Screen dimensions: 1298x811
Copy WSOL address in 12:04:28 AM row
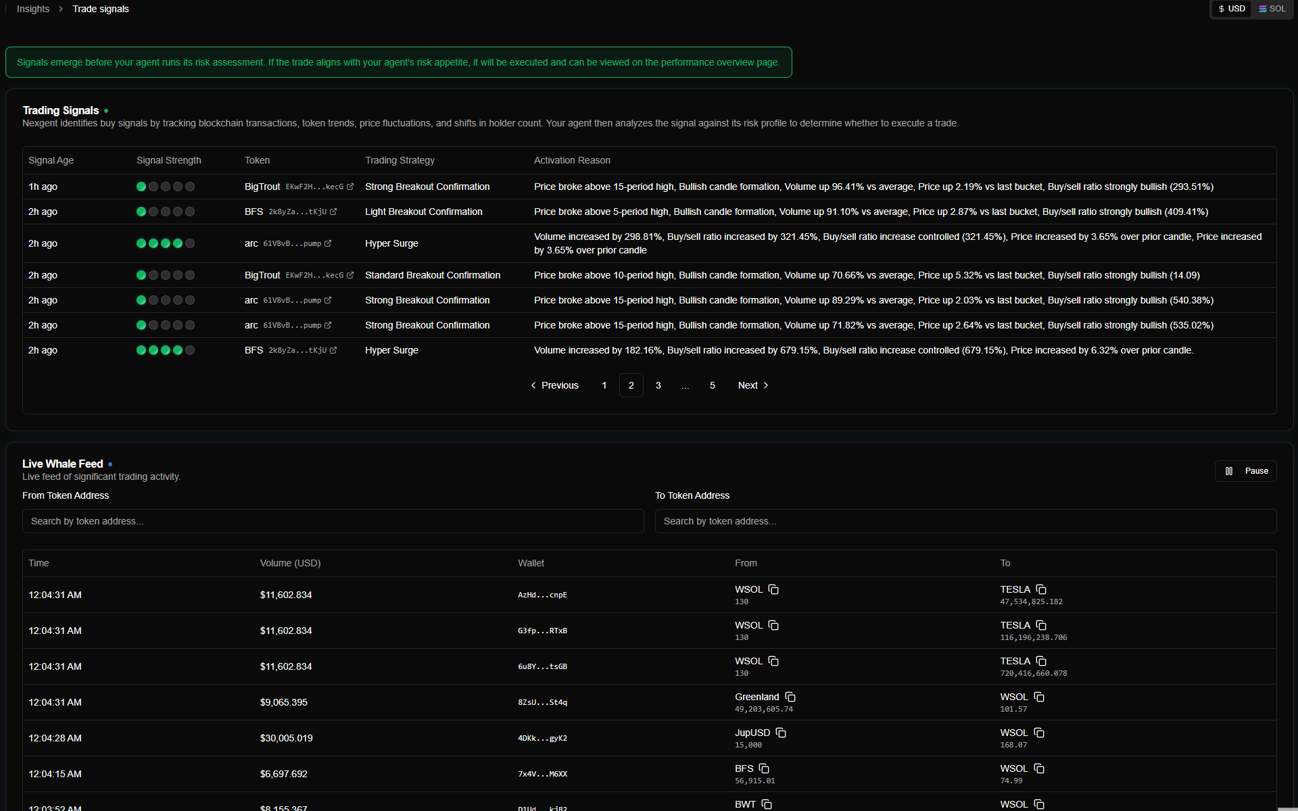(1039, 733)
